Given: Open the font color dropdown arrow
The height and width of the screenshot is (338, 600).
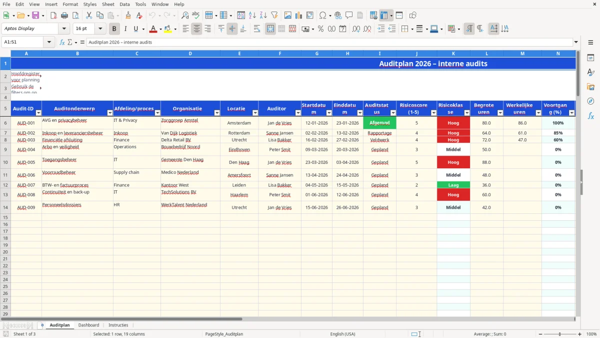Looking at the screenshot, I should (161, 29).
